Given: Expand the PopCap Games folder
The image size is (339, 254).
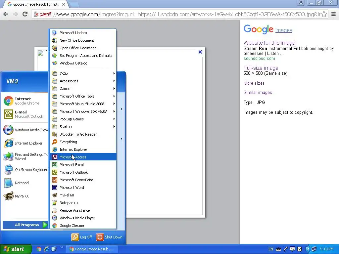Looking at the screenshot, I should [x=83, y=119].
